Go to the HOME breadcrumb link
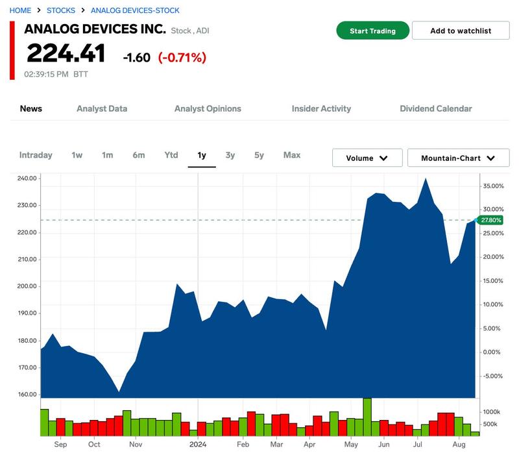519x455 pixels. point(20,10)
